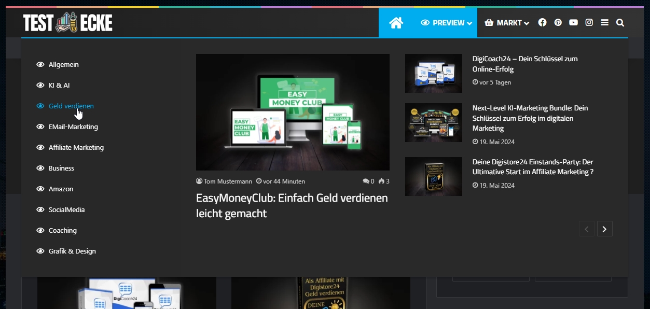Click the 'vor 5 Tagen' date text

pyautogui.click(x=492, y=82)
